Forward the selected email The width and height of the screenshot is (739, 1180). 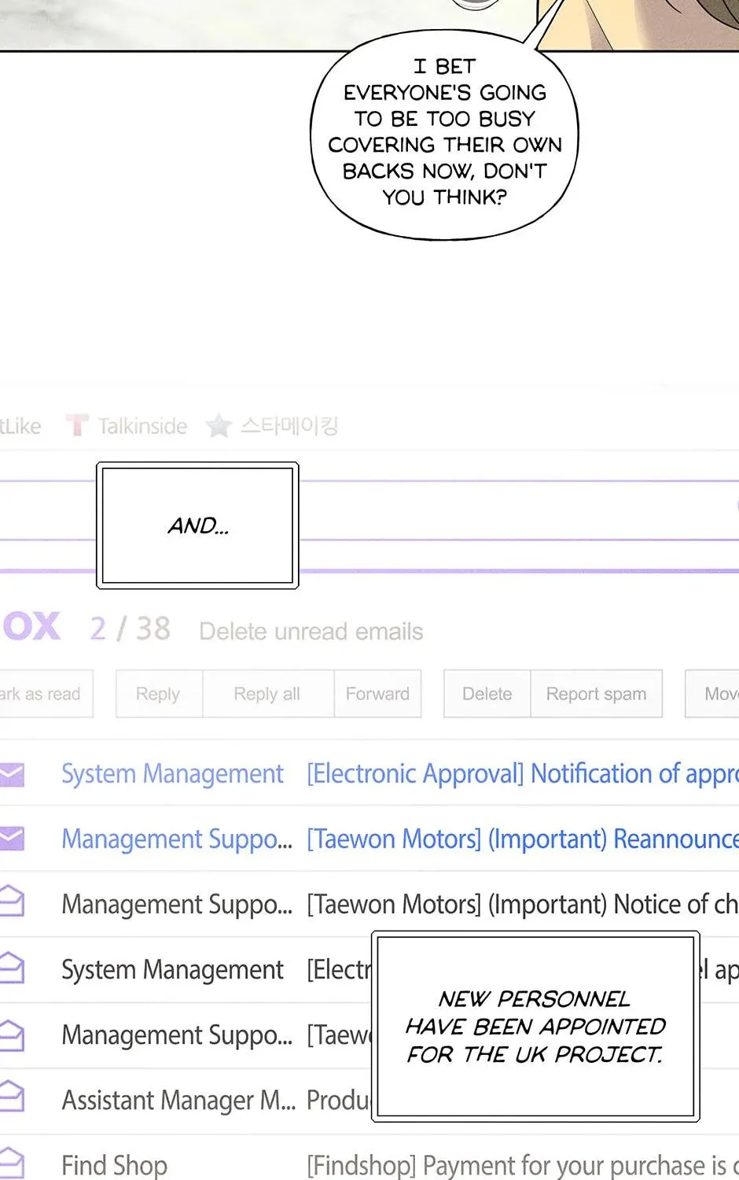tap(377, 694)
